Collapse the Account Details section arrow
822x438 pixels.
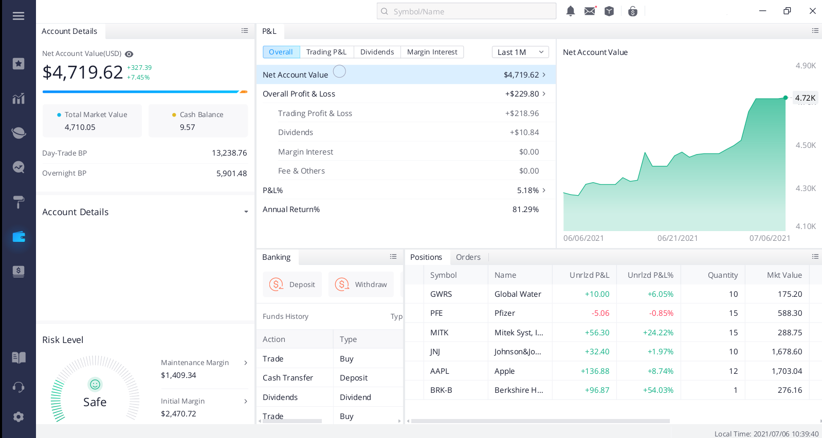point(246,212)
